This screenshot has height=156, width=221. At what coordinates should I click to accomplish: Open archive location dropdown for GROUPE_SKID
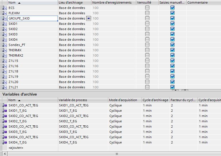88,18
